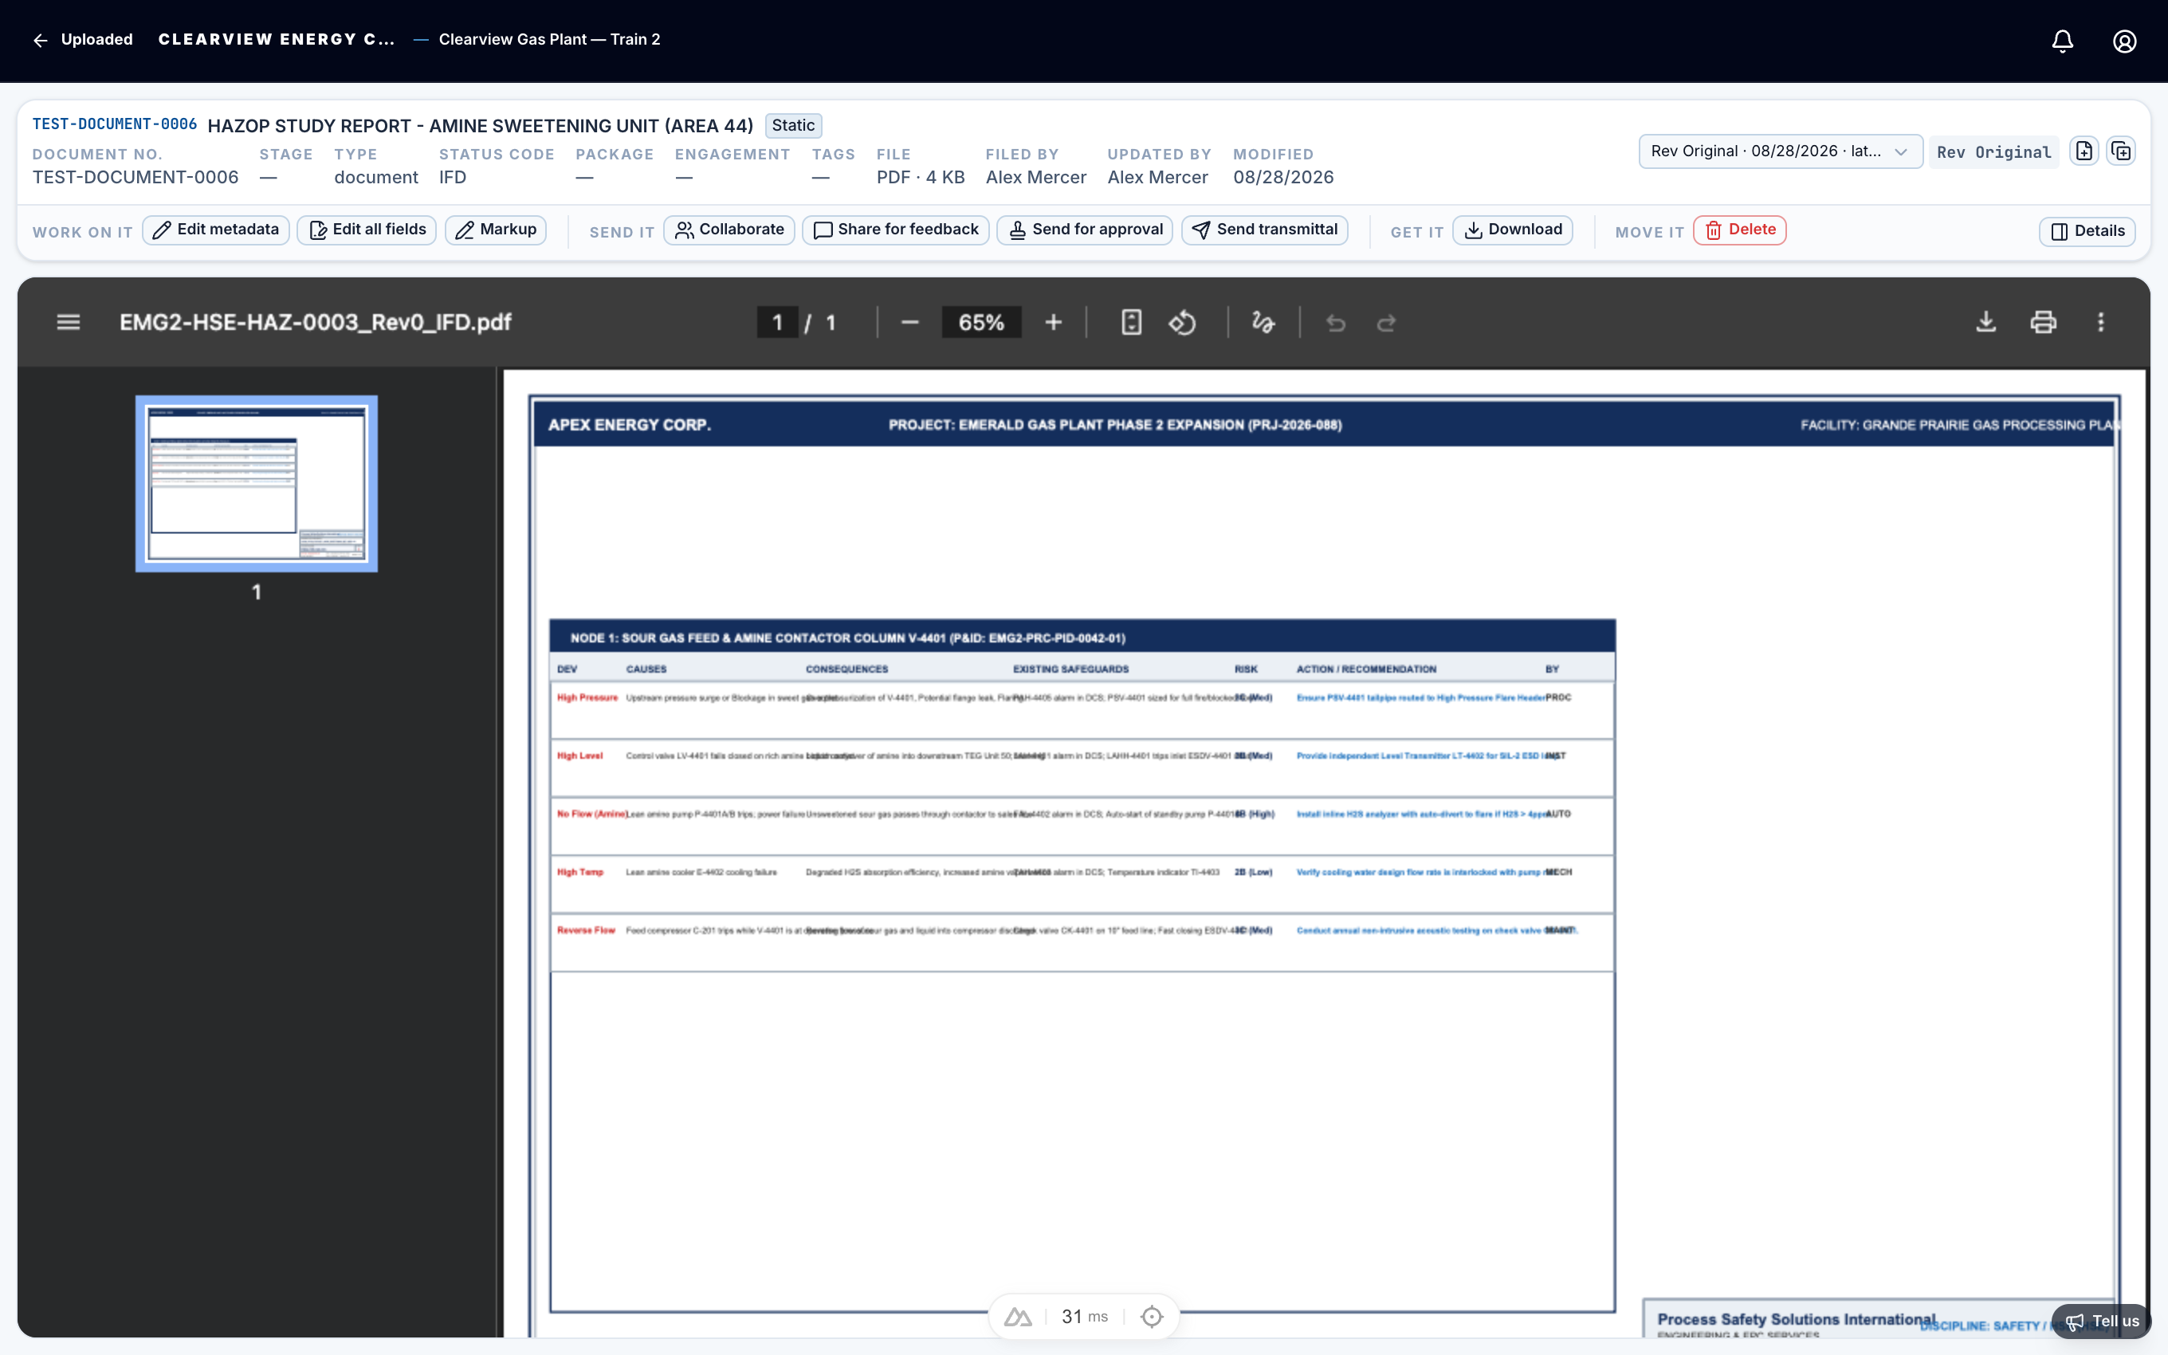Toggle the Details panel

tap(2087, 231)
